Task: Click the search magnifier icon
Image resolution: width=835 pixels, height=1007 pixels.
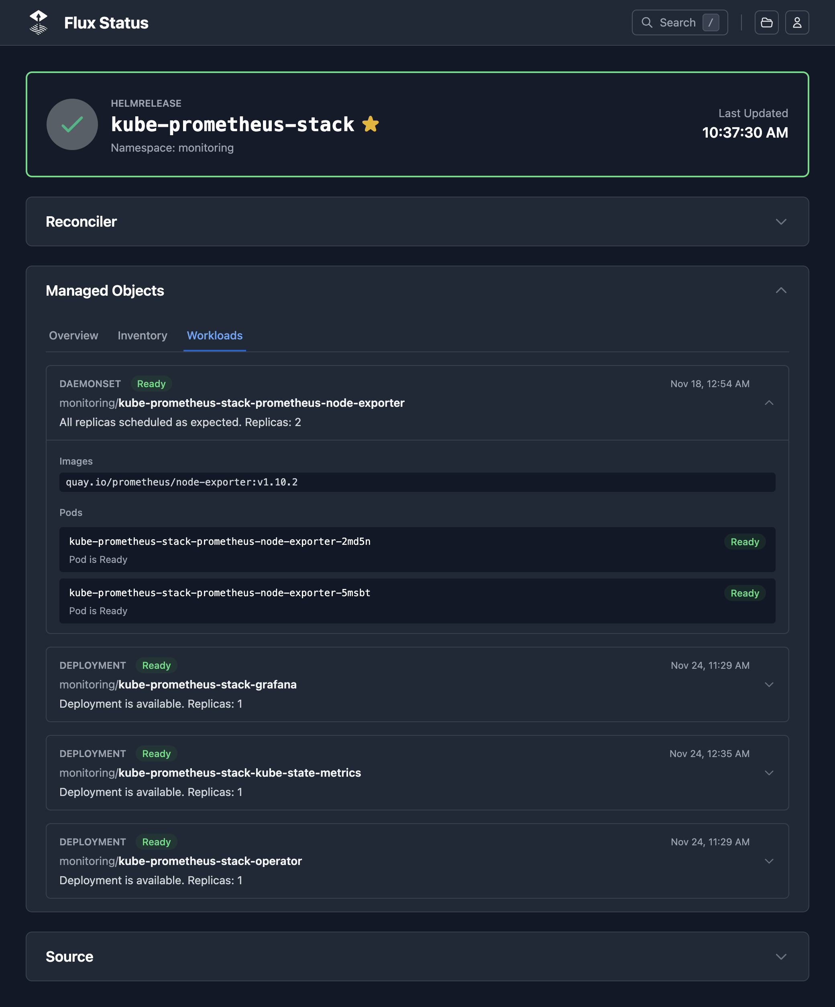Action: click(x=648, y=22)
